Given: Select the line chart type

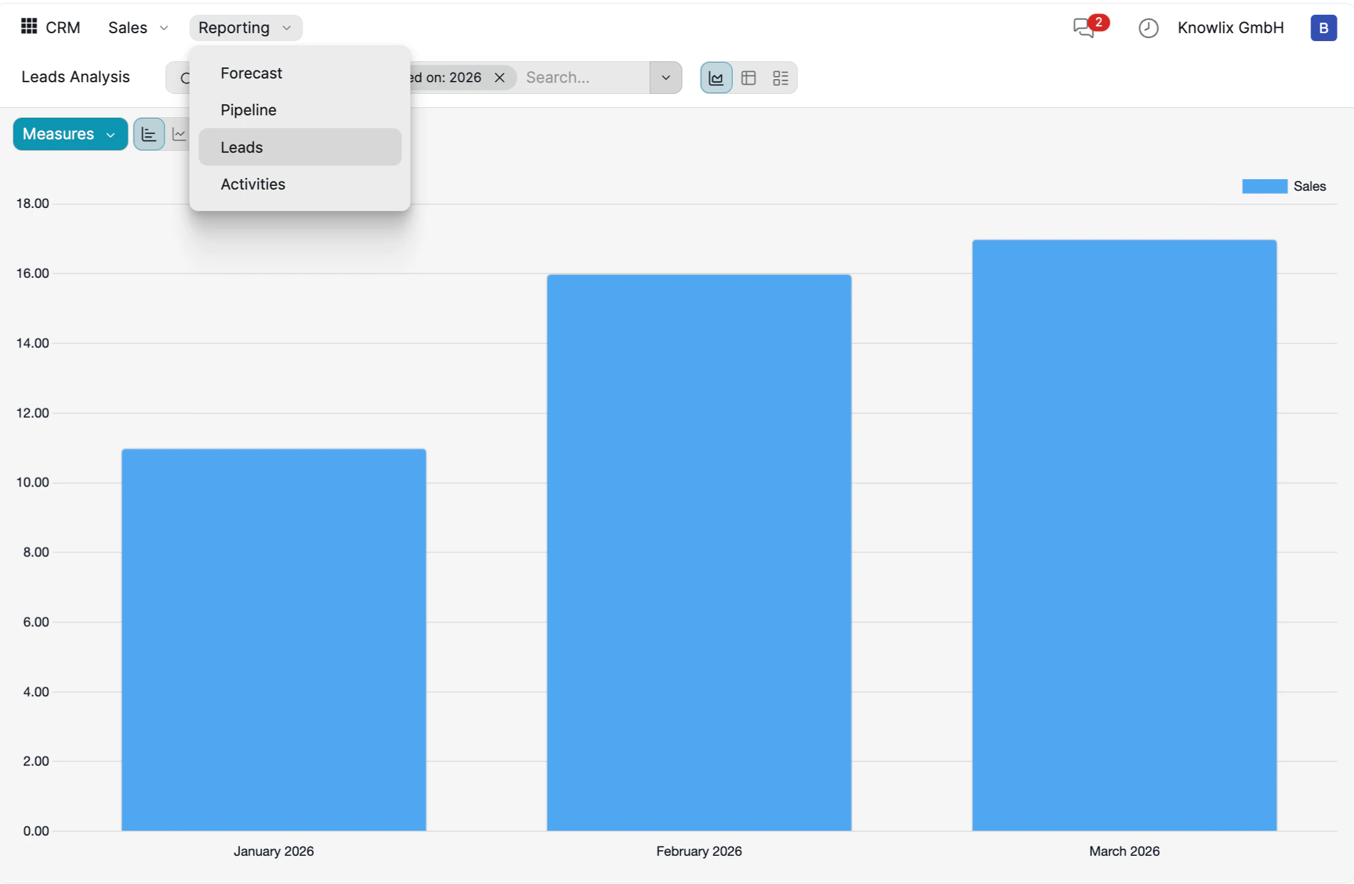Looking at the screenshot, I should [179, 134].
